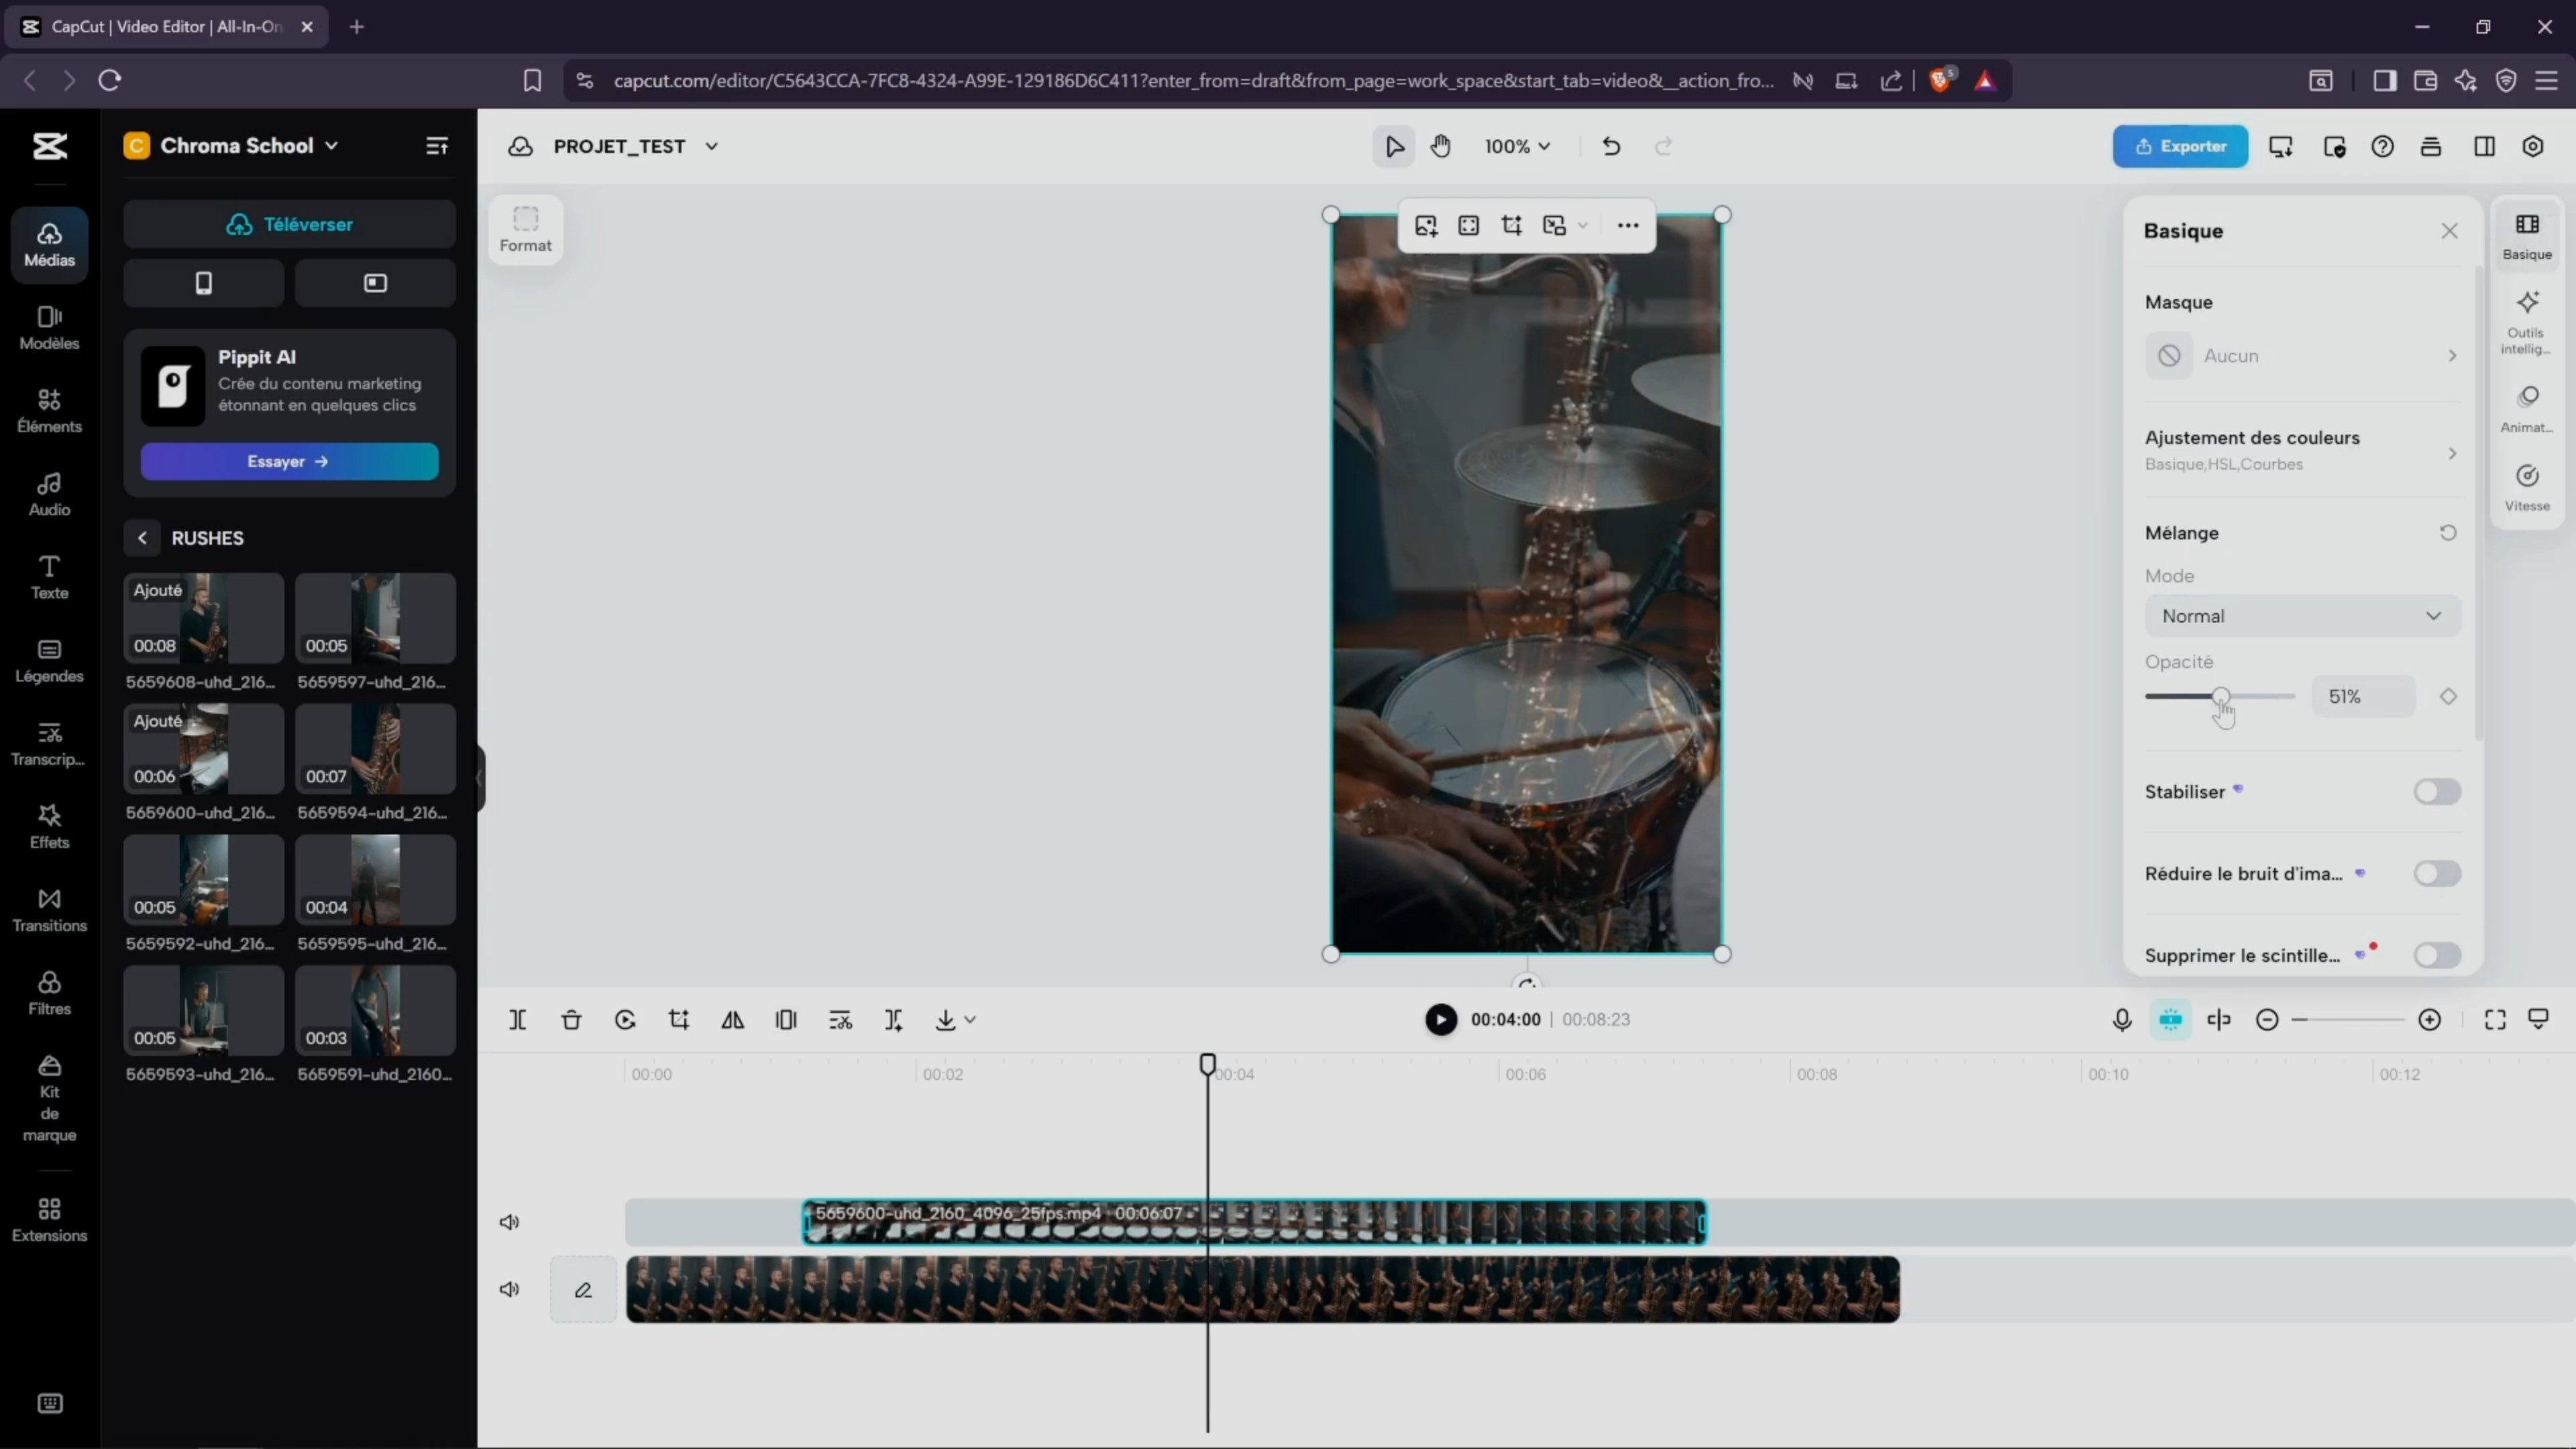The width and height of the screenshot is (2576, 1449).
Task: Open the PROJET_TEST name dropdown
Action: pyautogui.click(x=711, y=146)
